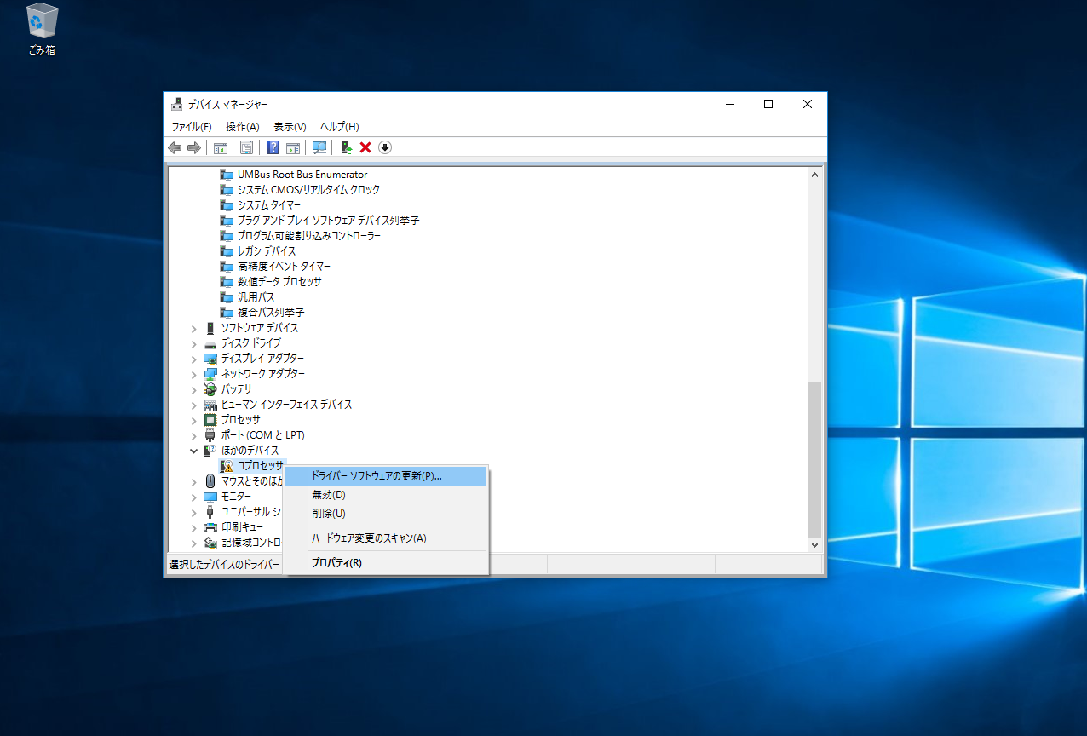
Task: Select システム CMOS/リアルタイム クロック
Action: point(308,190)
